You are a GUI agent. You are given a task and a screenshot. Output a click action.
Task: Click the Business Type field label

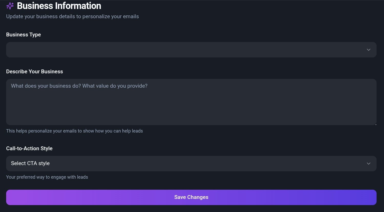24,35
